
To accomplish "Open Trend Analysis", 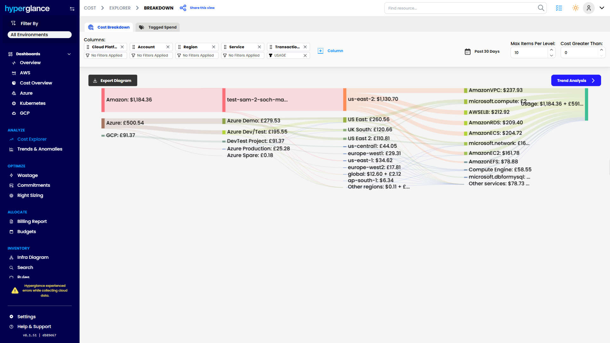I will point(576,81).
